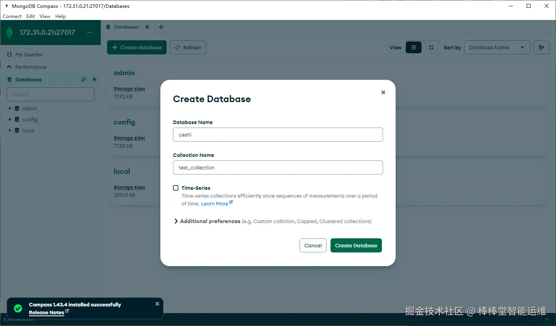This screenshot has height=326, width=556.
Task: Open the Edit menu
Action: tap(31, 16)
